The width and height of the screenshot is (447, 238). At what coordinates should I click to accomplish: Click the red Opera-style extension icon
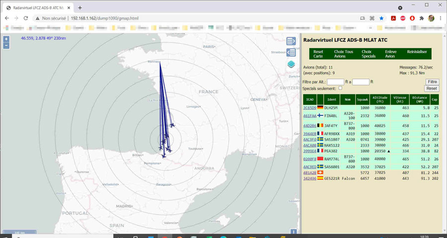412,18
